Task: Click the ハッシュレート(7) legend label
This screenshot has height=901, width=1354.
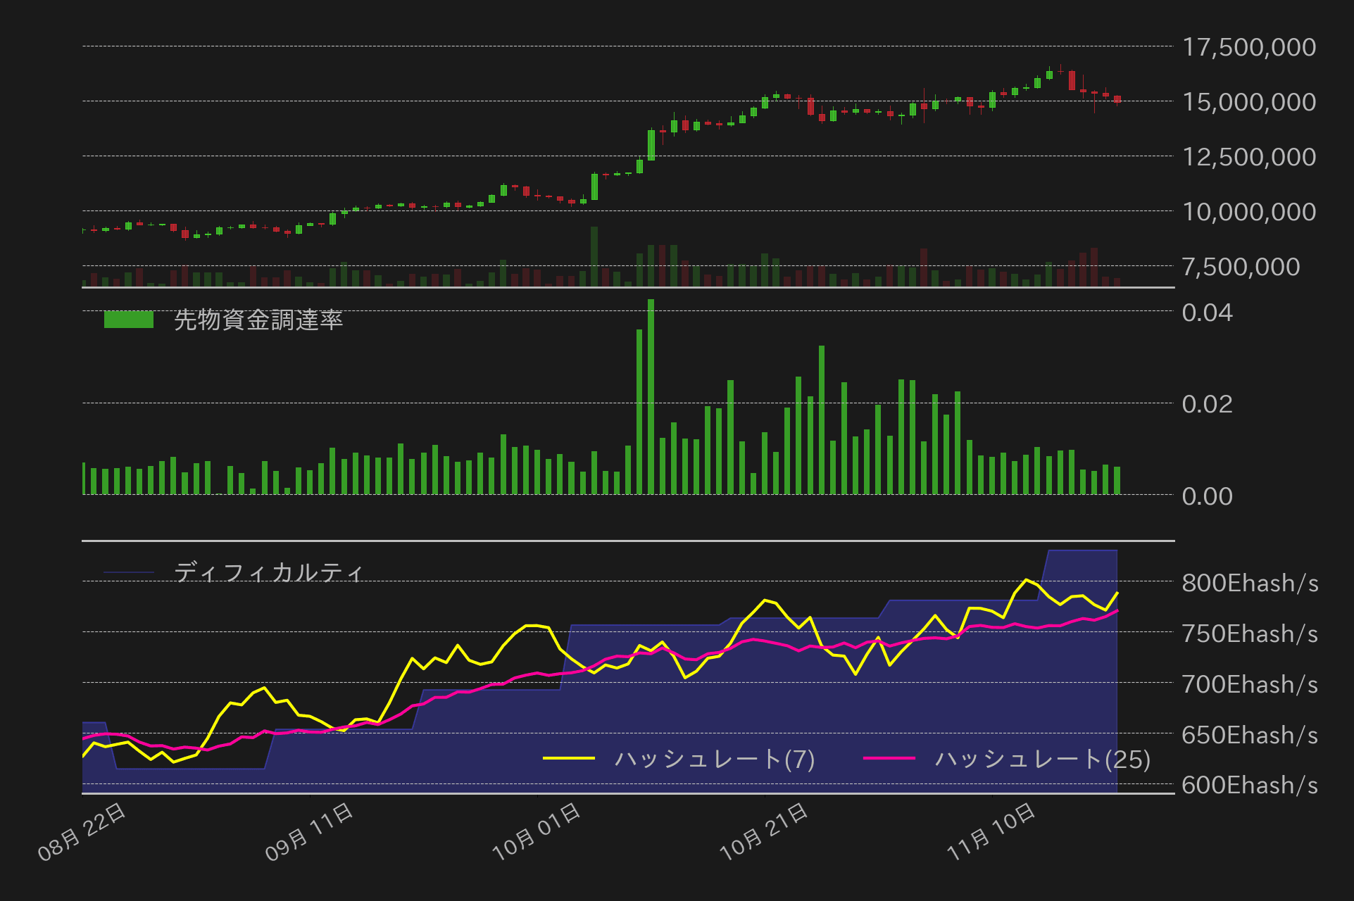Action: tap(715, 759)
